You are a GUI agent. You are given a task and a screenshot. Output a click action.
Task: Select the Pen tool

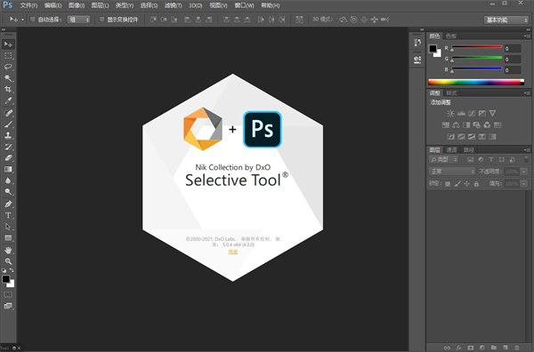8,204
